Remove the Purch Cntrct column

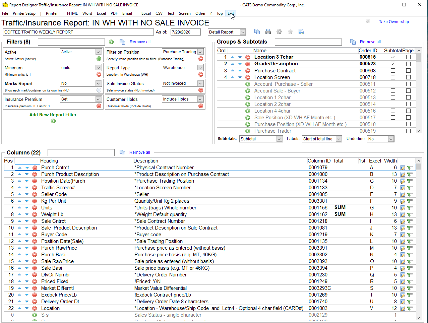point(35,168)
